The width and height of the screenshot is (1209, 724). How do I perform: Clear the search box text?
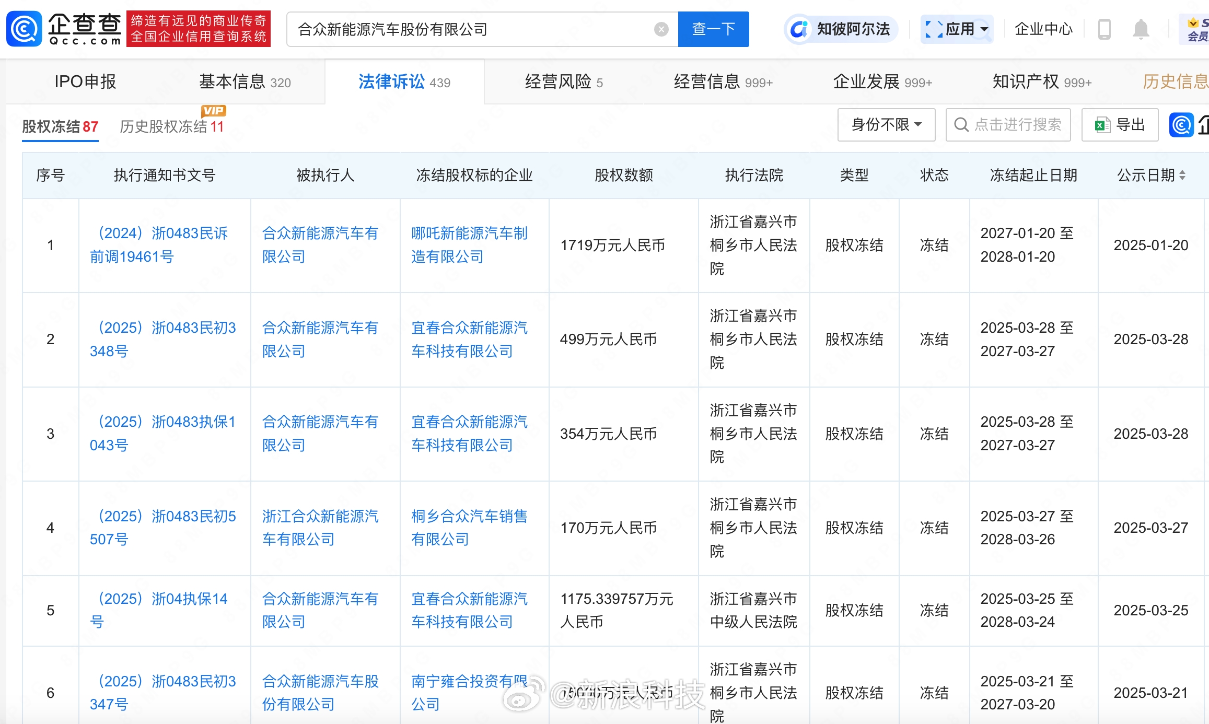coord(661,29)
